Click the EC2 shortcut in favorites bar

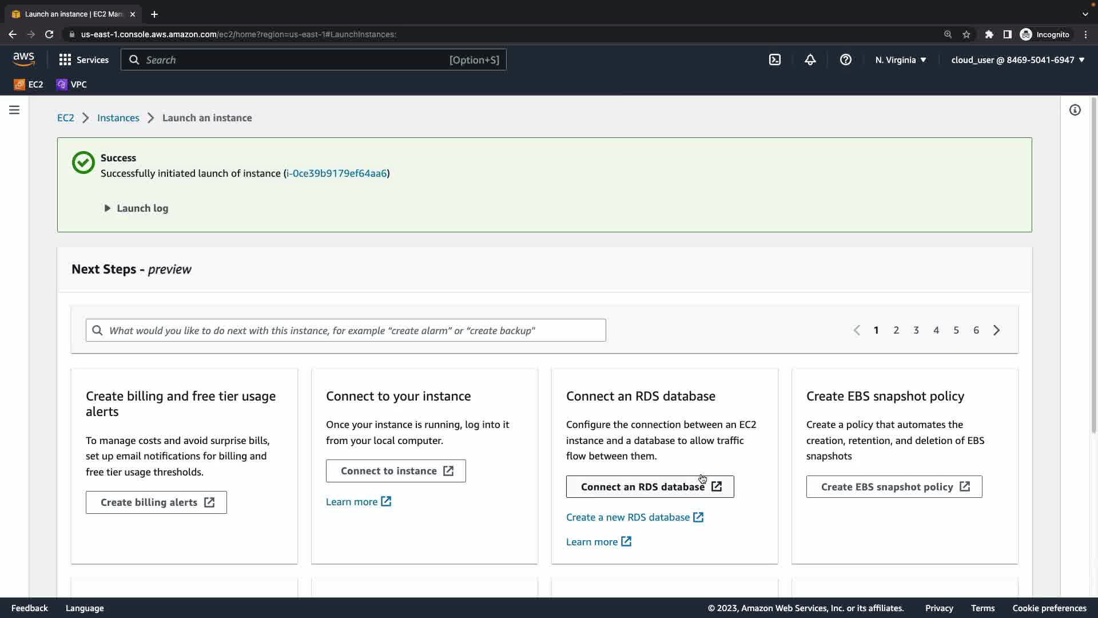(x=29, y=85)
